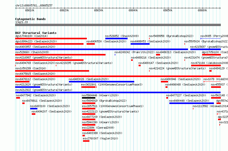Image resolution: width=228 pixels, height=151 pixels.
Task: Open nsv6493957 (Sedlazeck2020) variant label
Action: (x=35, y=47)
